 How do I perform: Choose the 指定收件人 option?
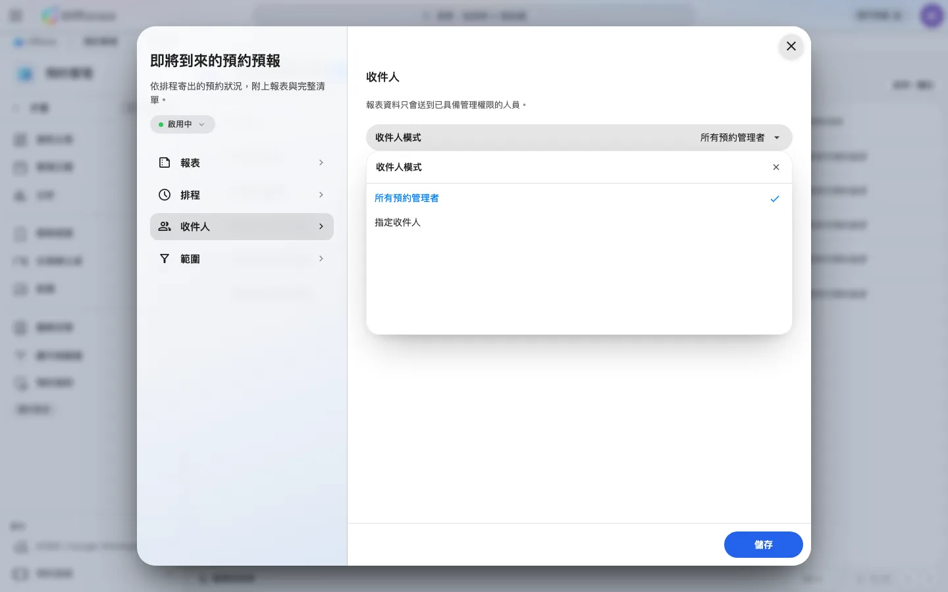pos(579,222)
